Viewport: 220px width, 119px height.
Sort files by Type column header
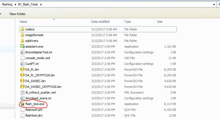coord(127,22)
